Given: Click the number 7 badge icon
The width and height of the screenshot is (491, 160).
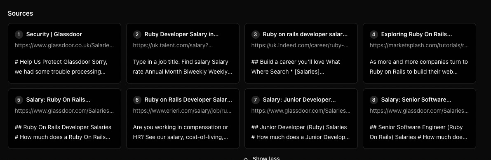Looking at the screenshot, I should tap(256, 100).
